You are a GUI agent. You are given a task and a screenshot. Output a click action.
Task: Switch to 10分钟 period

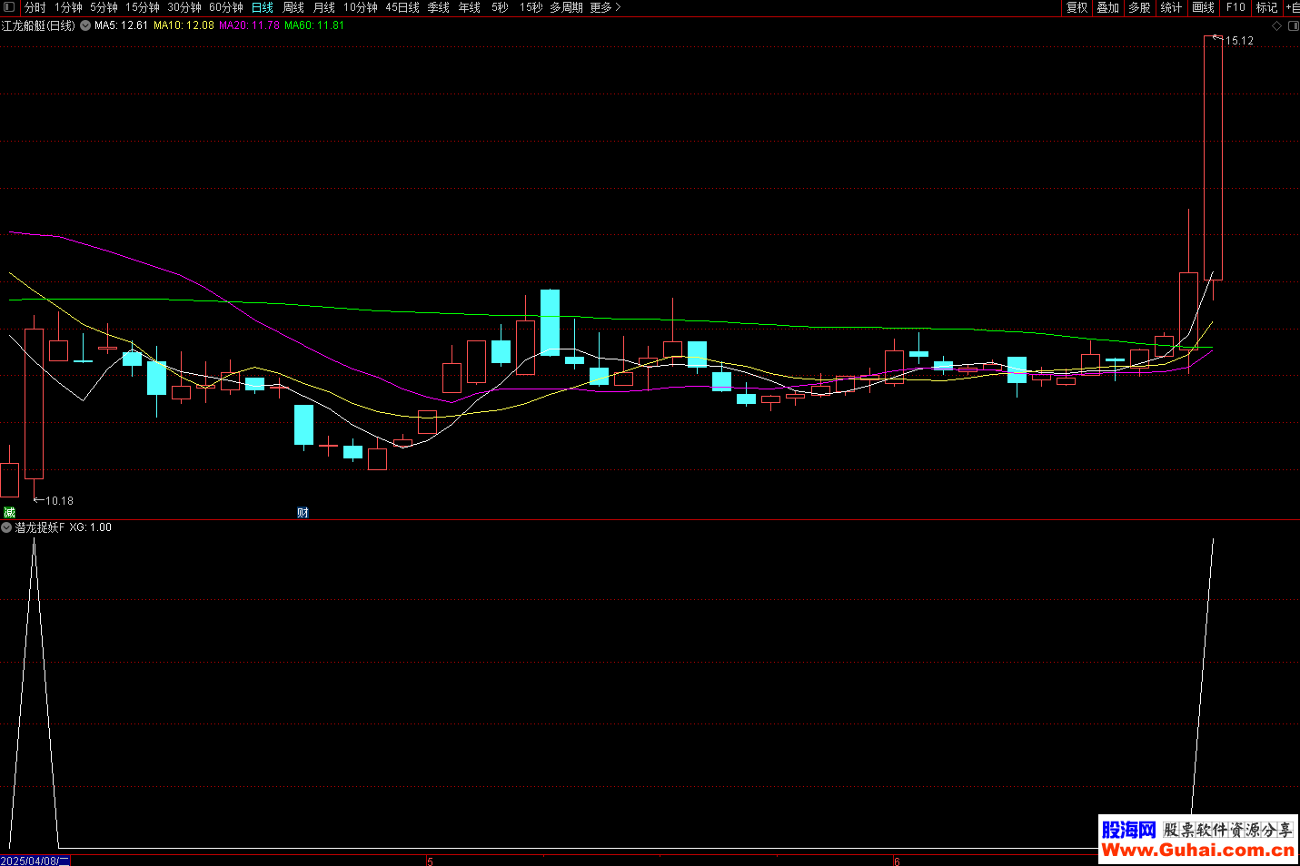361,7
